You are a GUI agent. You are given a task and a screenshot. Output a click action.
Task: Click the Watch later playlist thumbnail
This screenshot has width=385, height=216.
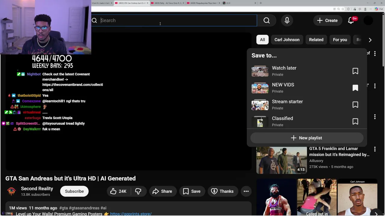coord(260,71)
